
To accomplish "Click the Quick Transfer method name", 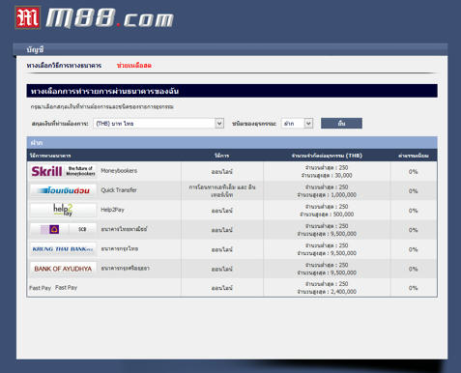I will pos(119,190).
